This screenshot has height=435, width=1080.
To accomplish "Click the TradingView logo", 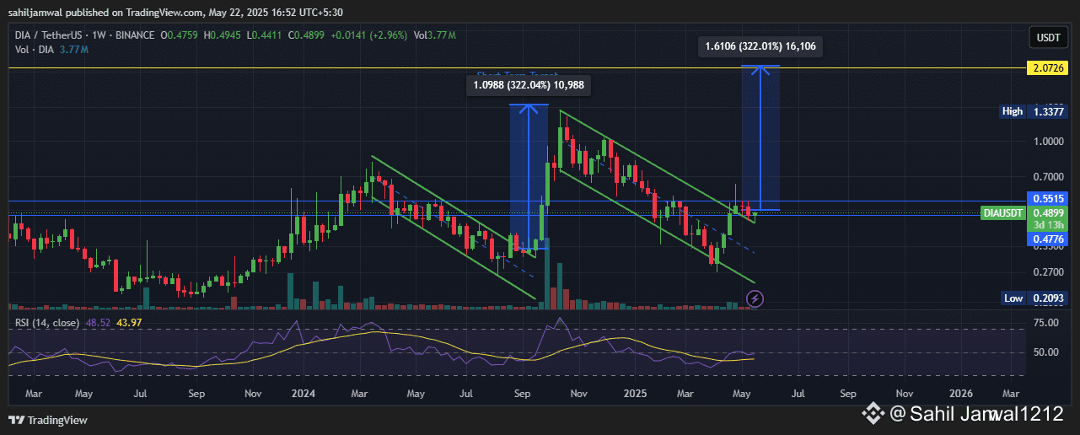I will click(48, 420).
